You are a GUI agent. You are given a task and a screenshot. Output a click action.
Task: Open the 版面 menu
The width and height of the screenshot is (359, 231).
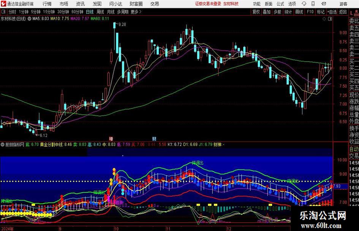click(x=268, y=4)
